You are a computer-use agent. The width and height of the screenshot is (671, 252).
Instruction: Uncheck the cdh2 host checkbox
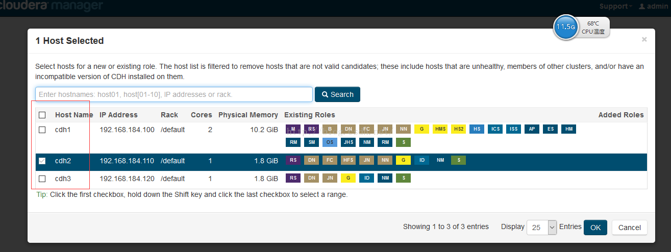tap(42, 161)
